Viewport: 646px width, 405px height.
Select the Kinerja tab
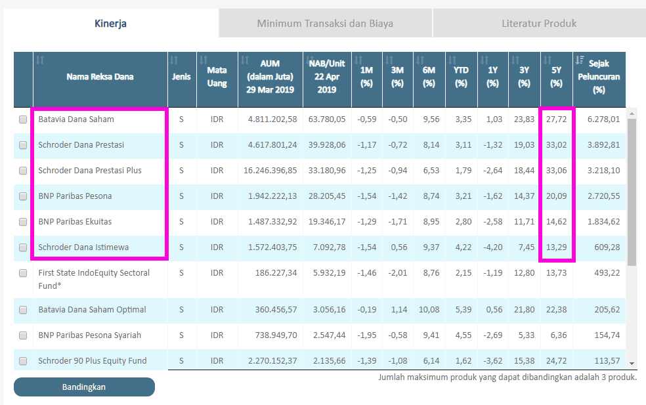coord(110,24)
